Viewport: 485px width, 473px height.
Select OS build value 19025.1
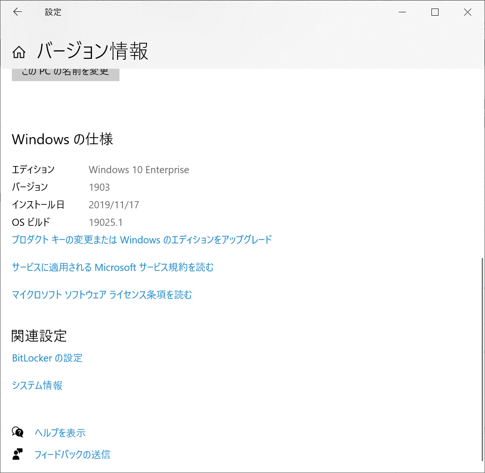click(106, 222)
